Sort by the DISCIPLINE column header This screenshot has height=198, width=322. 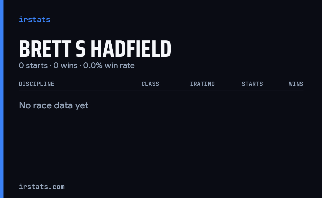pyautogui.click(x=36, y=84)
